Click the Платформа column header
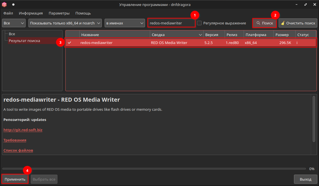 click(x=258, y=35)
